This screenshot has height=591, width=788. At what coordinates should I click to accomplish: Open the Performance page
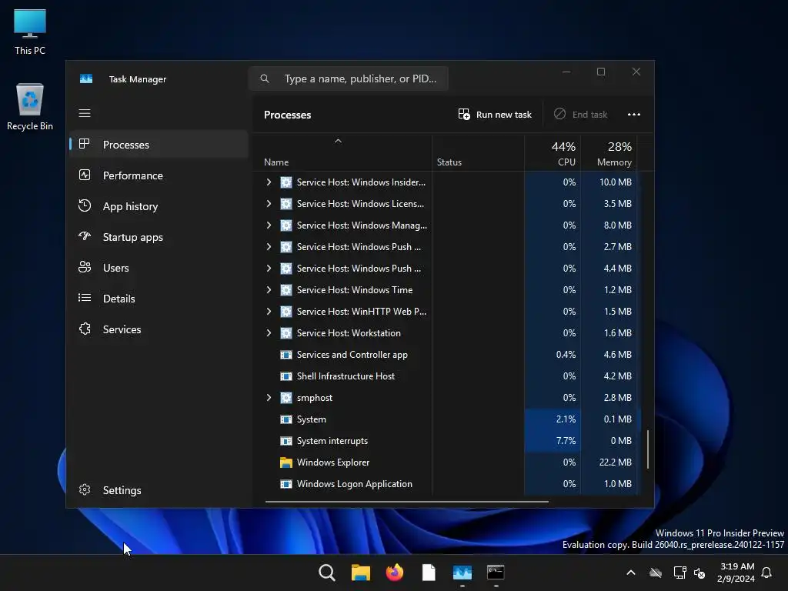[159, 175]
